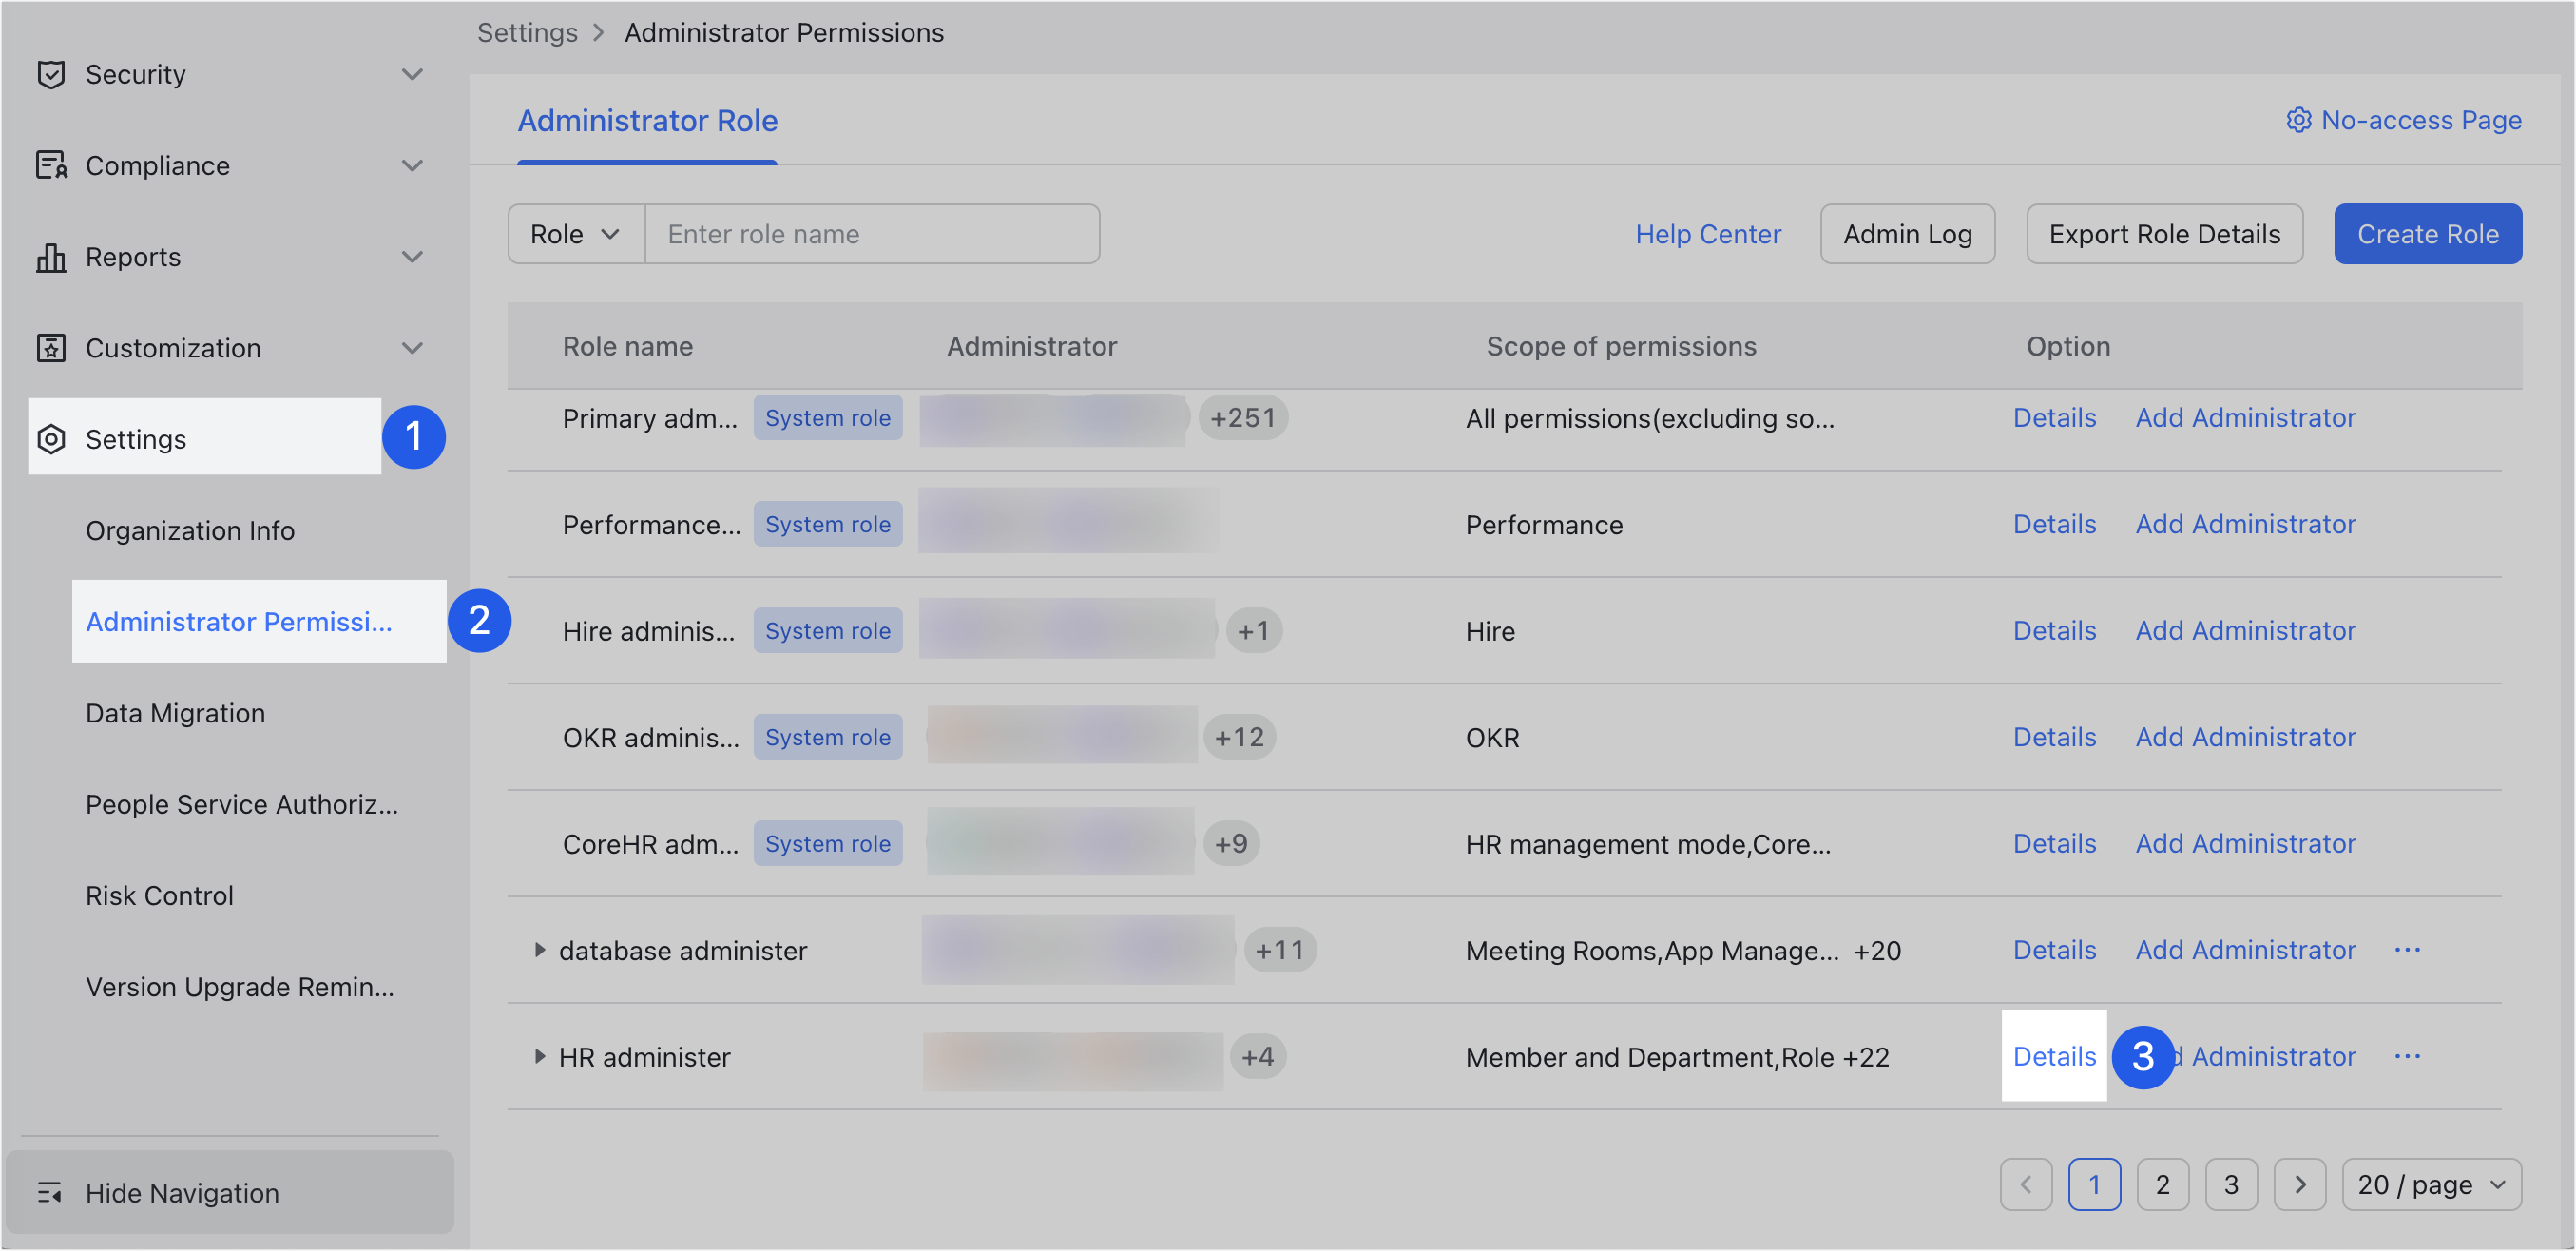Click the No-access Page gear icon
2576x1251 pixels.
coord(2298,120)
